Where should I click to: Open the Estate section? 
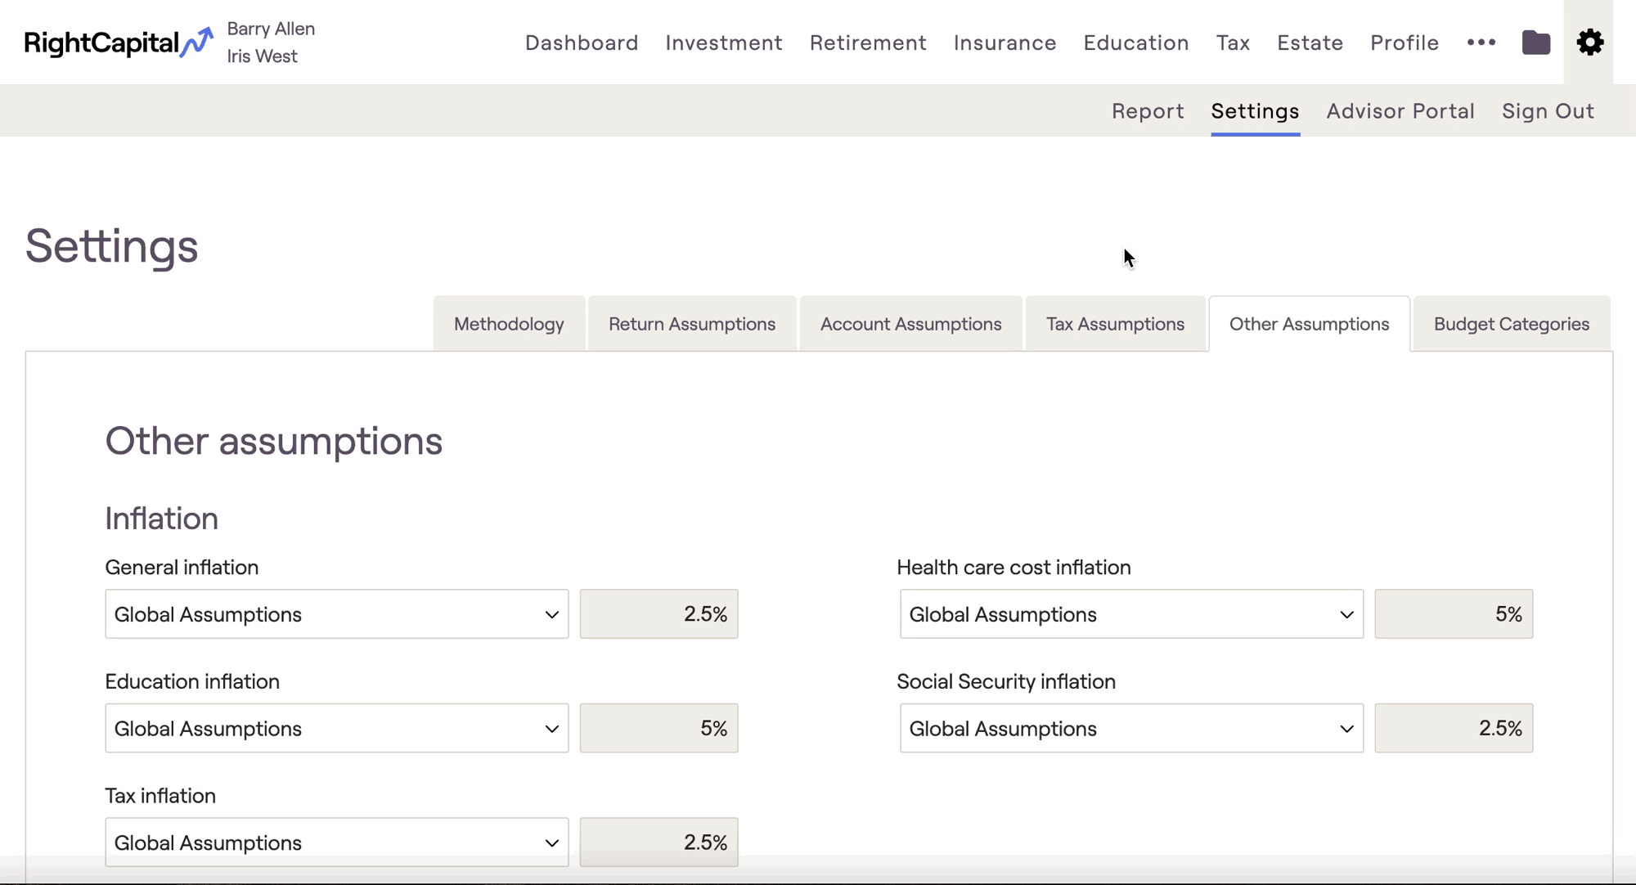[1310, 43]
